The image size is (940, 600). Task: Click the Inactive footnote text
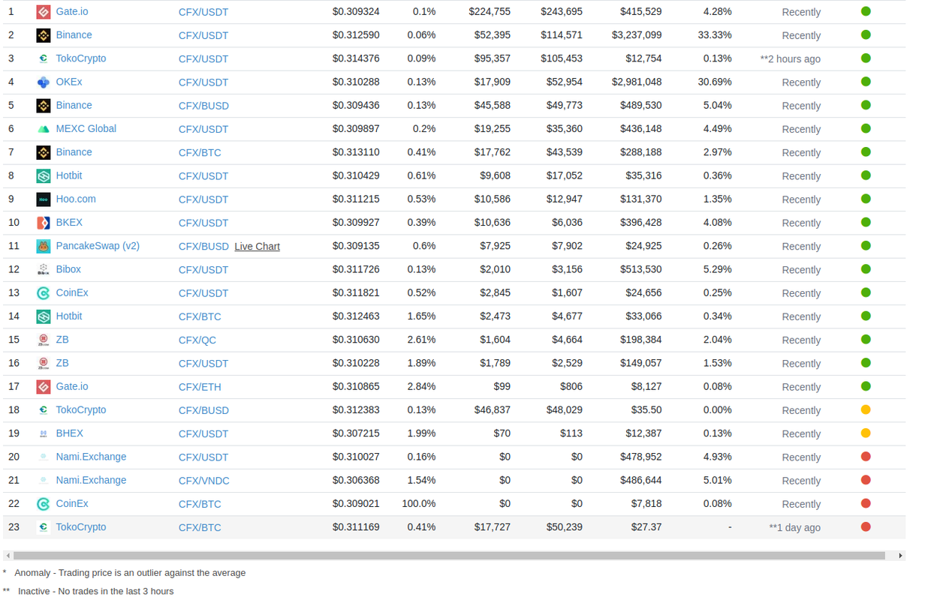(95, 591)
